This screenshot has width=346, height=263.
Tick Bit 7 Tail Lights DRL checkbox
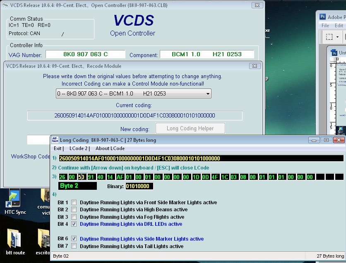[74, 246]
